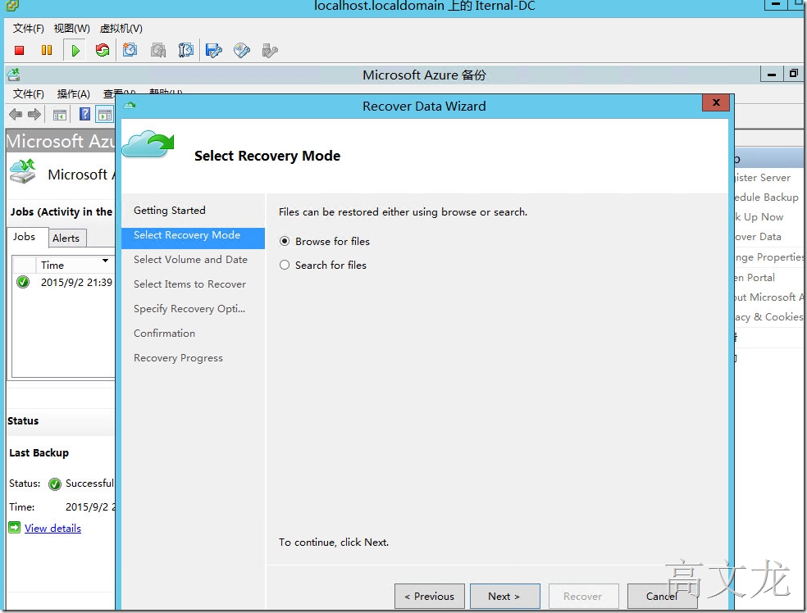This screenshot has height=613, width=807.
Task: Click Open Portal in the Actions pane
Action: coord(755,277)
